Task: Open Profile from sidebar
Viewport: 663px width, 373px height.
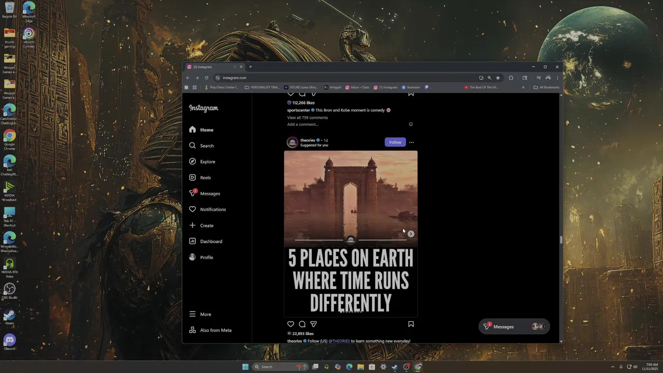Action: click(x=201, y=257)
